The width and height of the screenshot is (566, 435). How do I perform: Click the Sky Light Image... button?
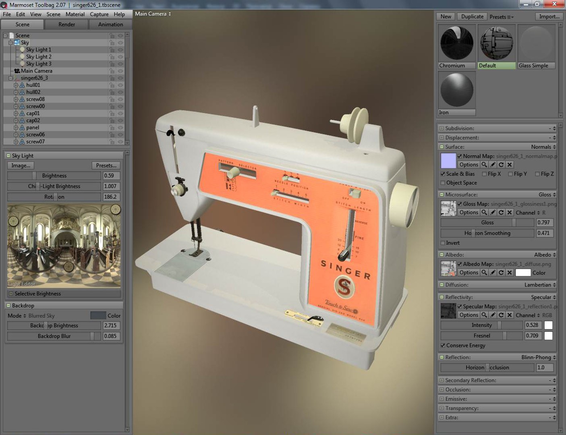click(21, 166)
